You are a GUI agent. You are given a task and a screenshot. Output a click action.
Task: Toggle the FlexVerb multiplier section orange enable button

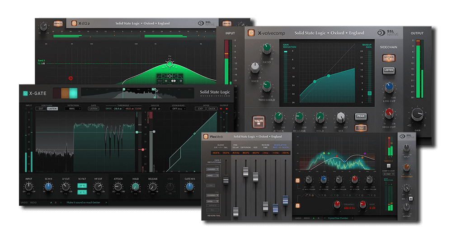click(297, 180)
